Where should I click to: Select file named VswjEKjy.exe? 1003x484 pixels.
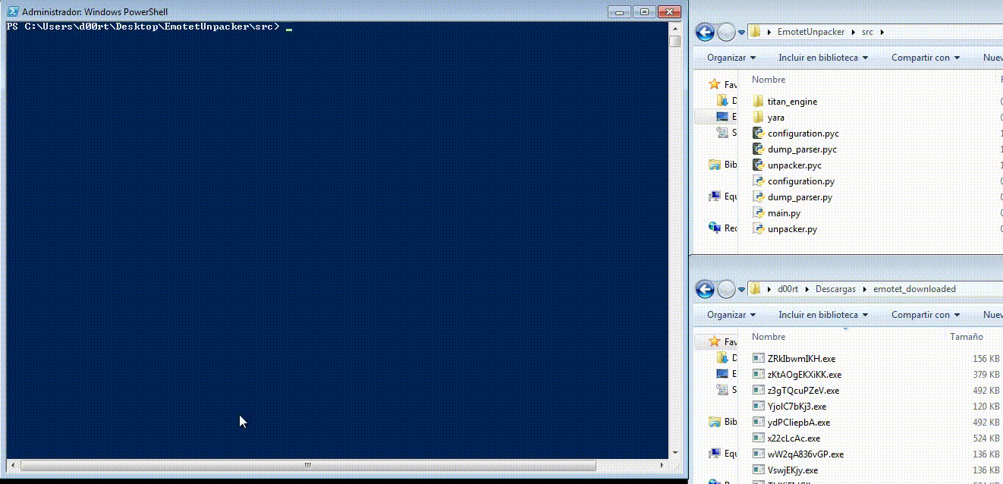pos(792,470)
